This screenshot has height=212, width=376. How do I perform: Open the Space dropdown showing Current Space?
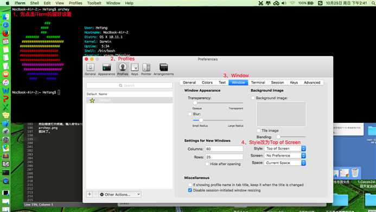pyautogui.click(x=285, y=163)
